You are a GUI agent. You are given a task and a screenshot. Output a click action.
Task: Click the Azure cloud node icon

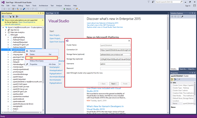(x=6, y=28)
